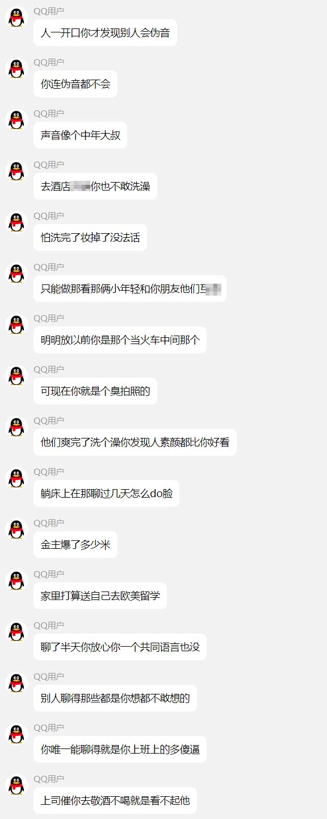Click the message '家里打算送自己去欧美留学'

[x=100, y=596]
